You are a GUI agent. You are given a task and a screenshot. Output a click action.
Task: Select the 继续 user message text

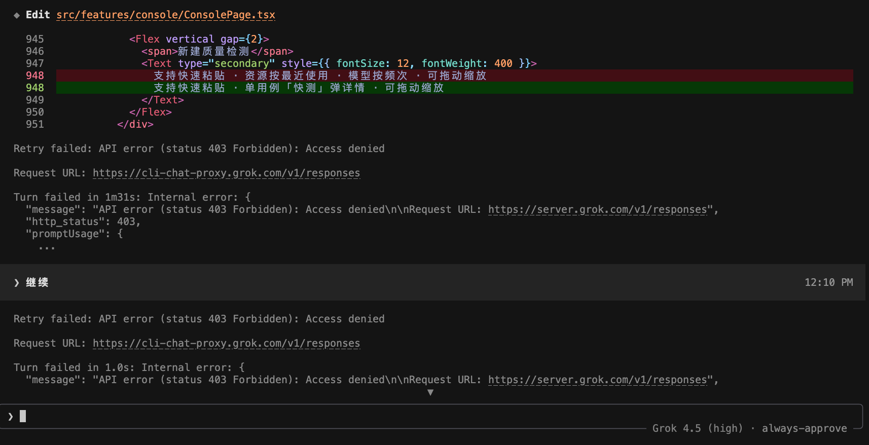pos(37,282)
